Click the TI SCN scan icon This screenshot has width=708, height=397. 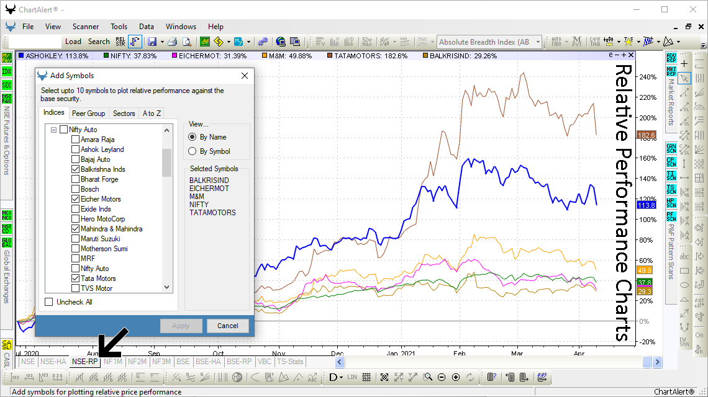point(671,176)
